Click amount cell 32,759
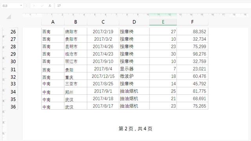The image size is (251, 141). (193, 61)
